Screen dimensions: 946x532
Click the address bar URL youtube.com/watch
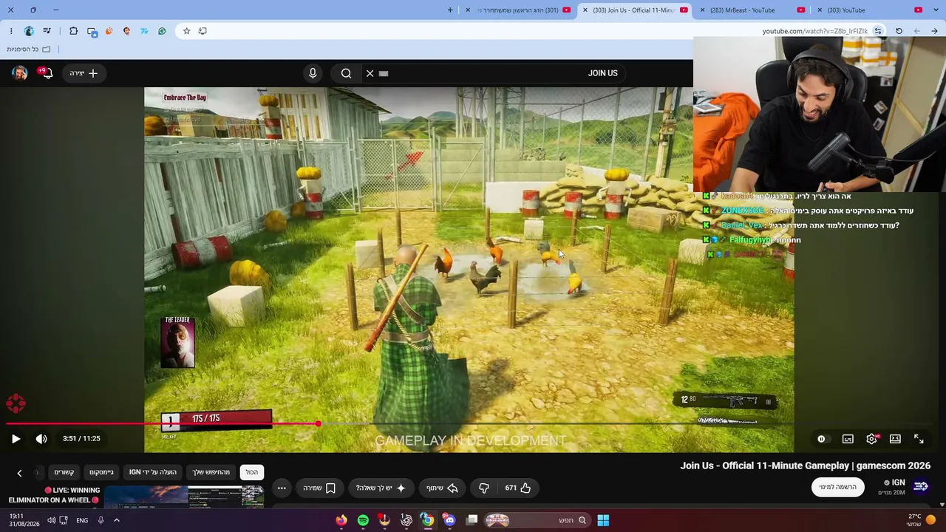click(x=814, y=31)
